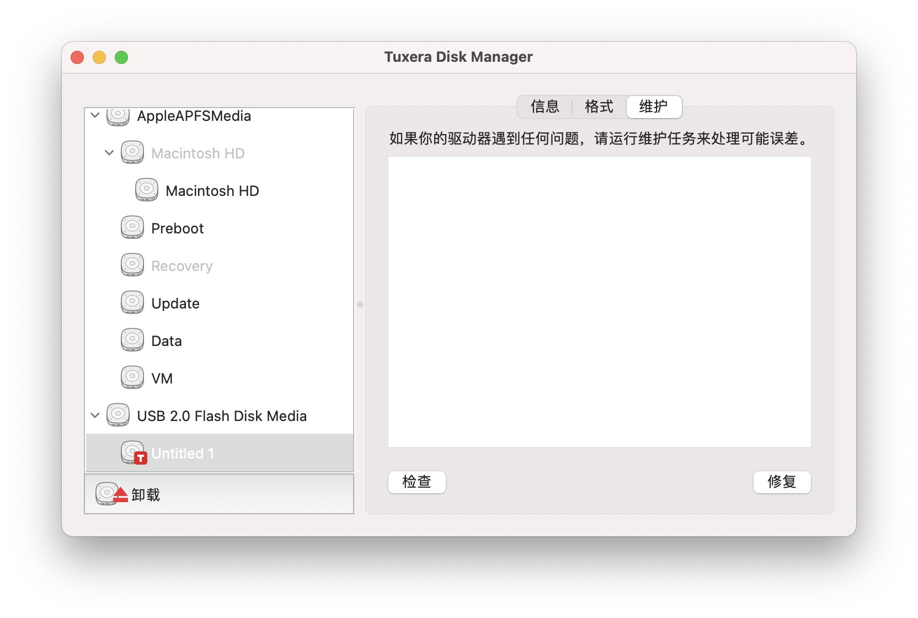
Task: Click the AppleAPFSMedia disk icon
Action: tap(118, 116)
